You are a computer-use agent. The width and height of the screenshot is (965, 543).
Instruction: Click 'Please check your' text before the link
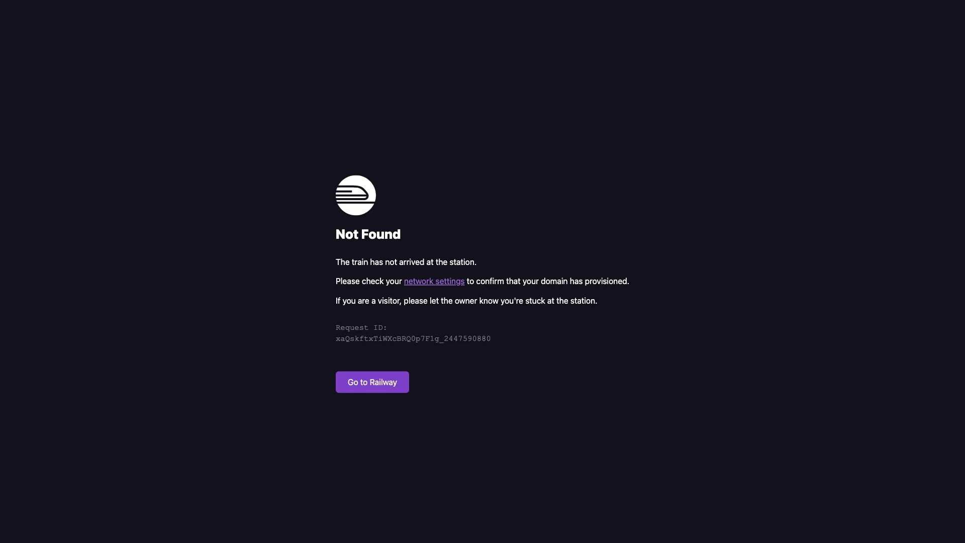369,281
